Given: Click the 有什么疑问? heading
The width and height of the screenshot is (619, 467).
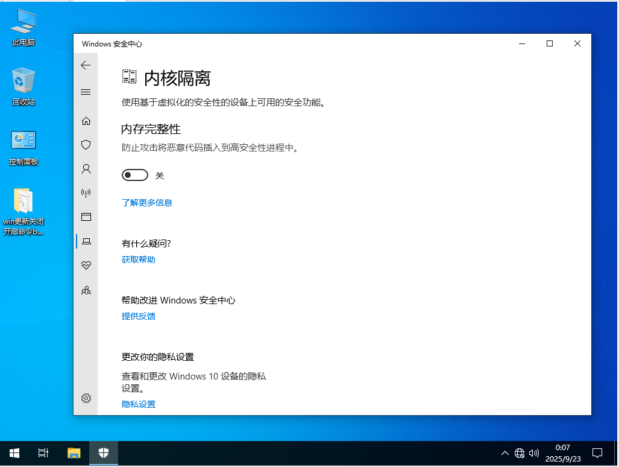Looking at the screenshot, I should pyautogui.click(x=146, y=243).
